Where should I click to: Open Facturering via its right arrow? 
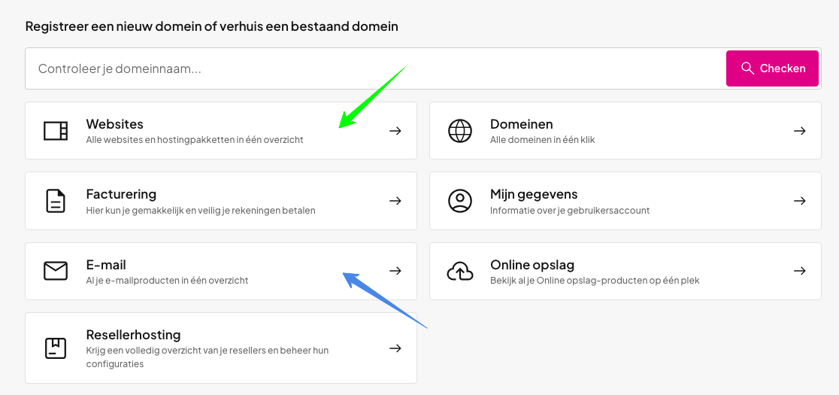tap(395, 201)
